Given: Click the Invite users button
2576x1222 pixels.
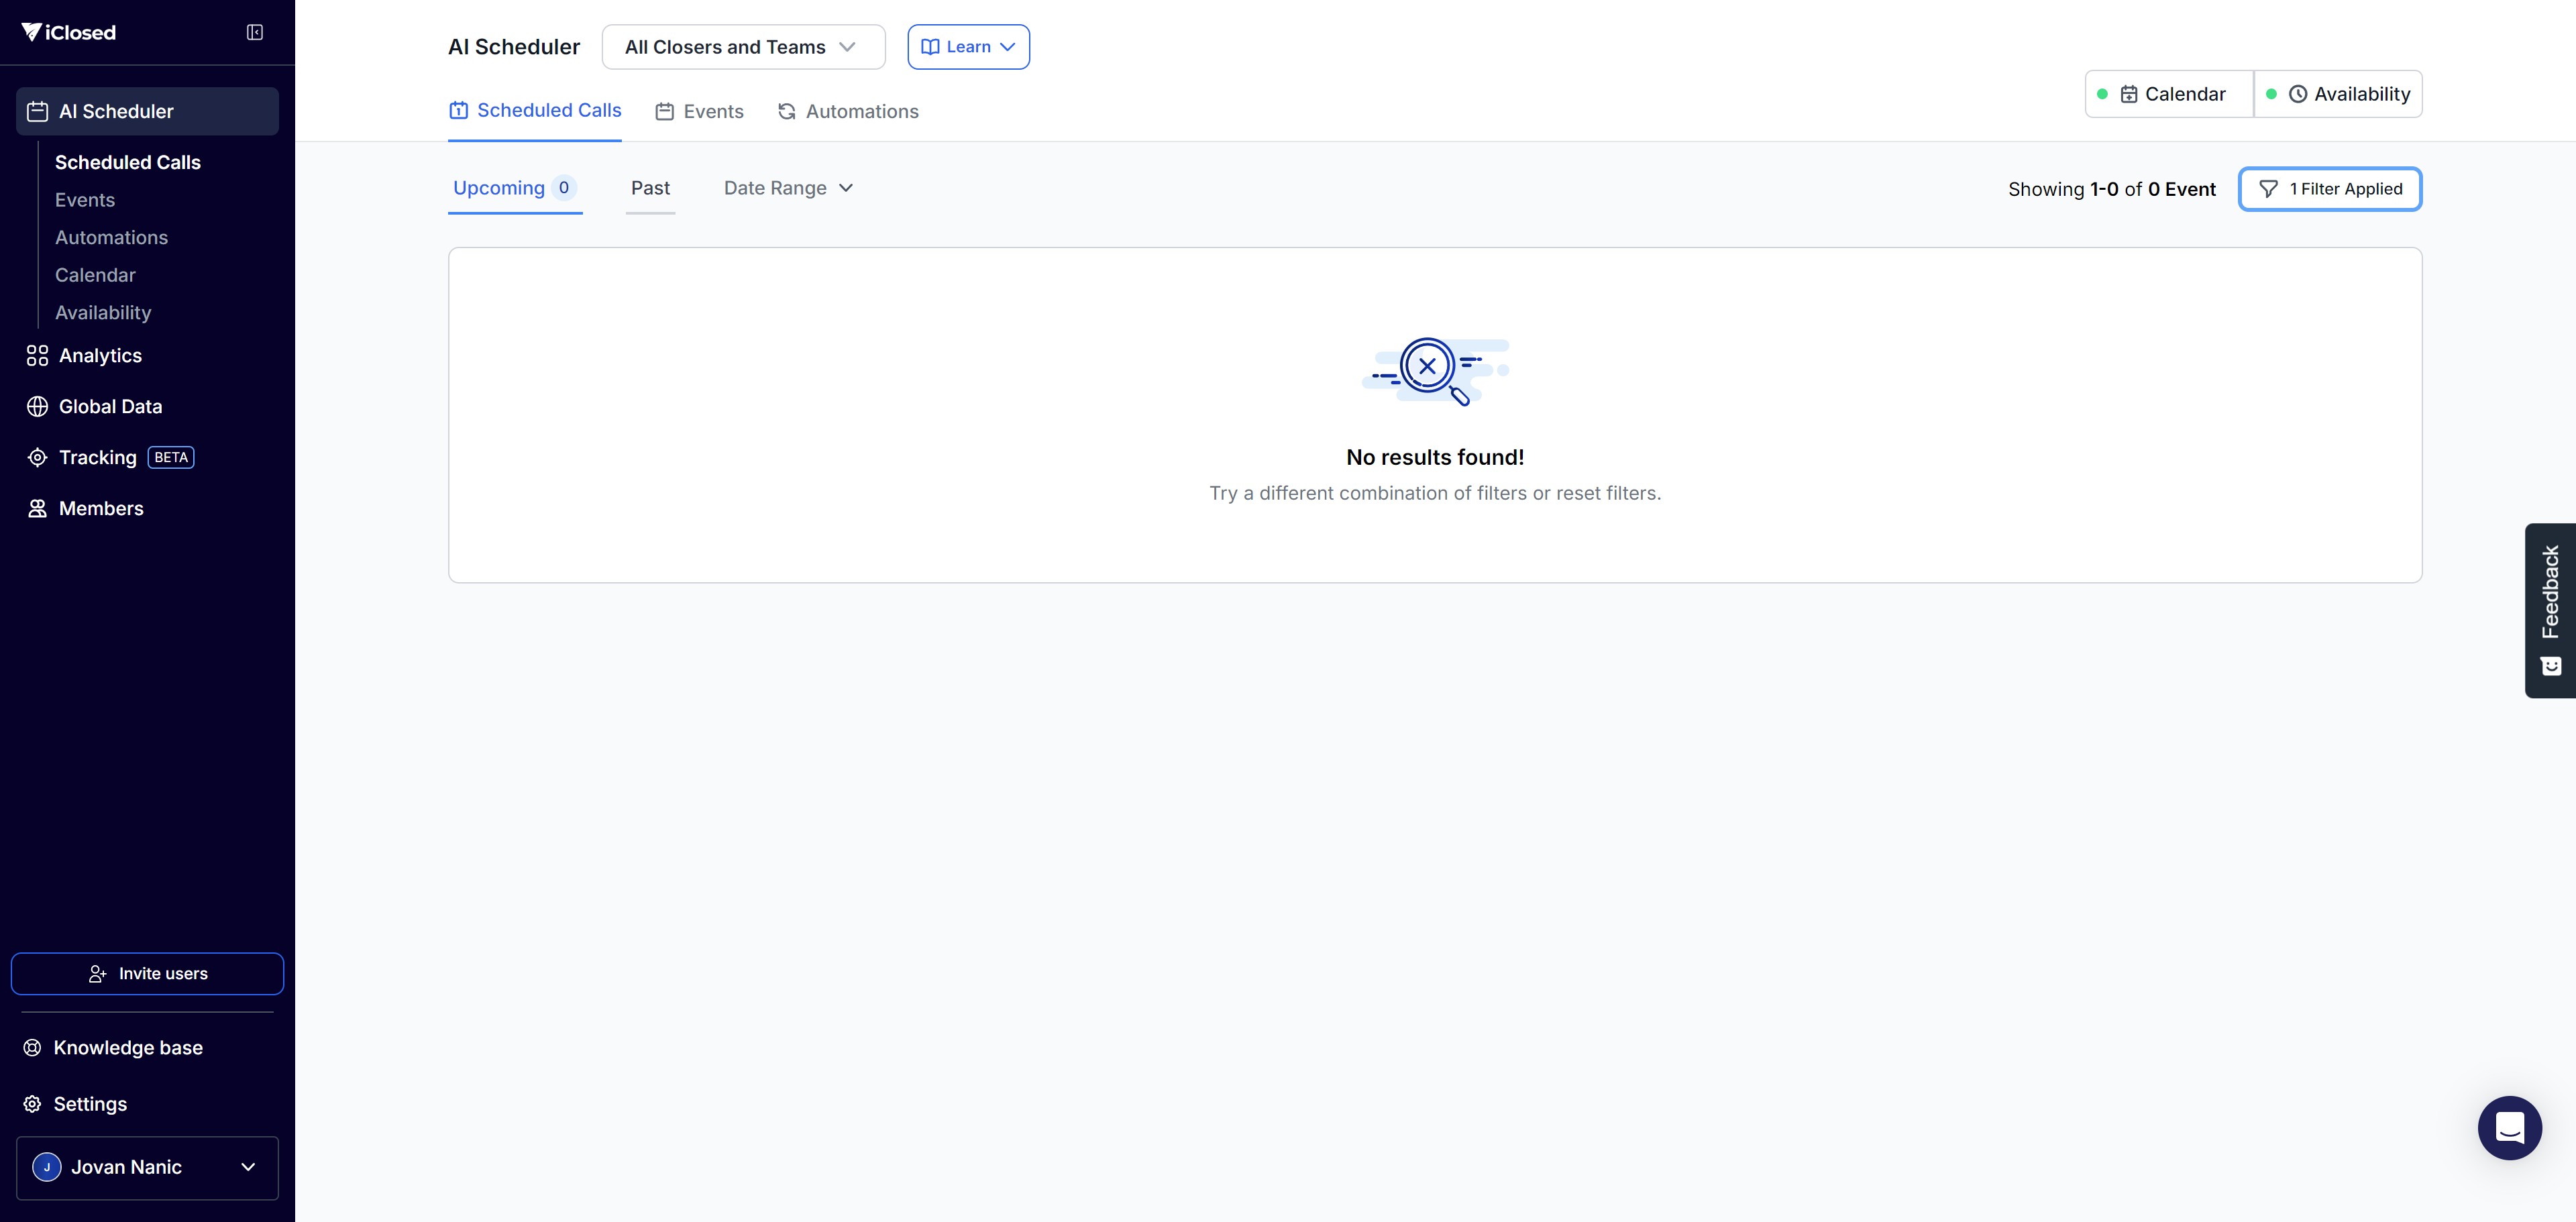Looking at the screenshot, I should [x=147, y=973].
